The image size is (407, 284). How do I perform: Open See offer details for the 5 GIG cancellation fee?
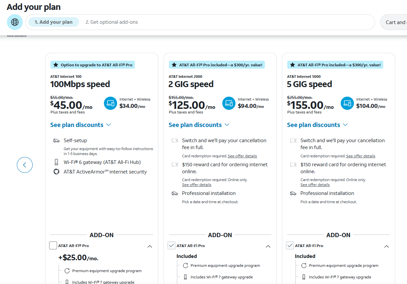click(360, 156)
